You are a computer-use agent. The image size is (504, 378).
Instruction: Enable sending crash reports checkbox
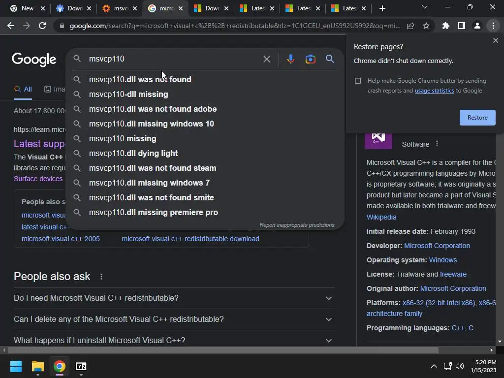pyautogui.click(x=358, y=81)
